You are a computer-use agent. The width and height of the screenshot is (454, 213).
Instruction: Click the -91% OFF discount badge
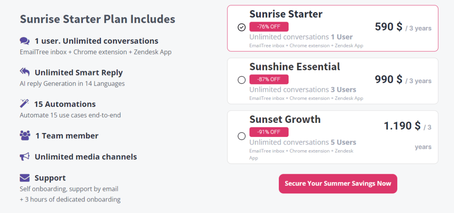tap(269, 132)
